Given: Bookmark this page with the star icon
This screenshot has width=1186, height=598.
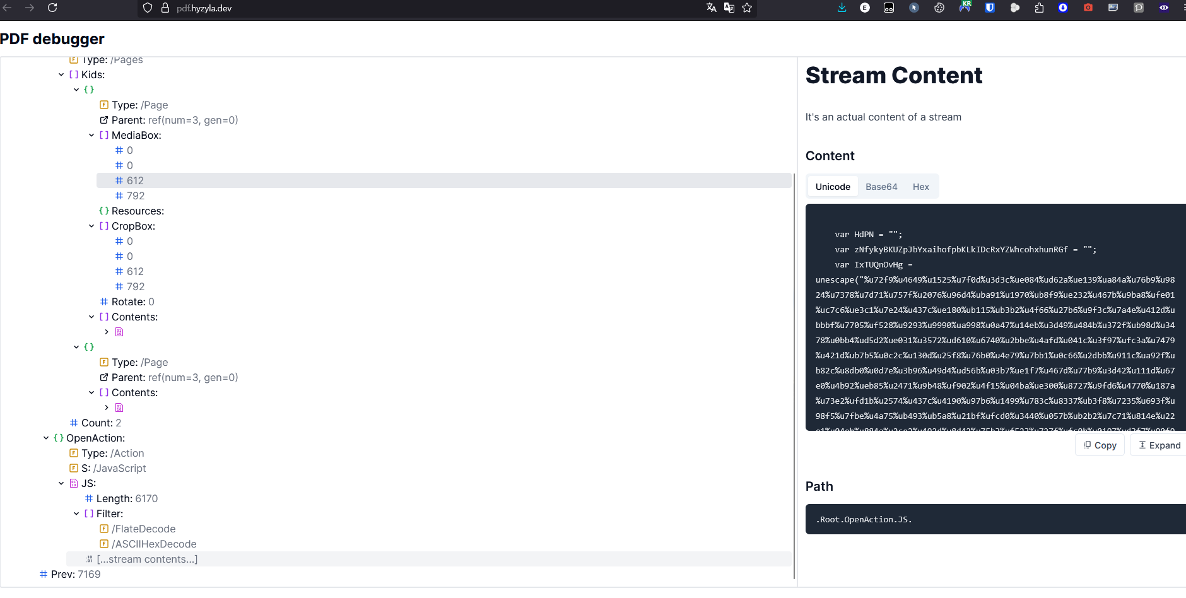Looking at the screenshot, I should [747, 8].
